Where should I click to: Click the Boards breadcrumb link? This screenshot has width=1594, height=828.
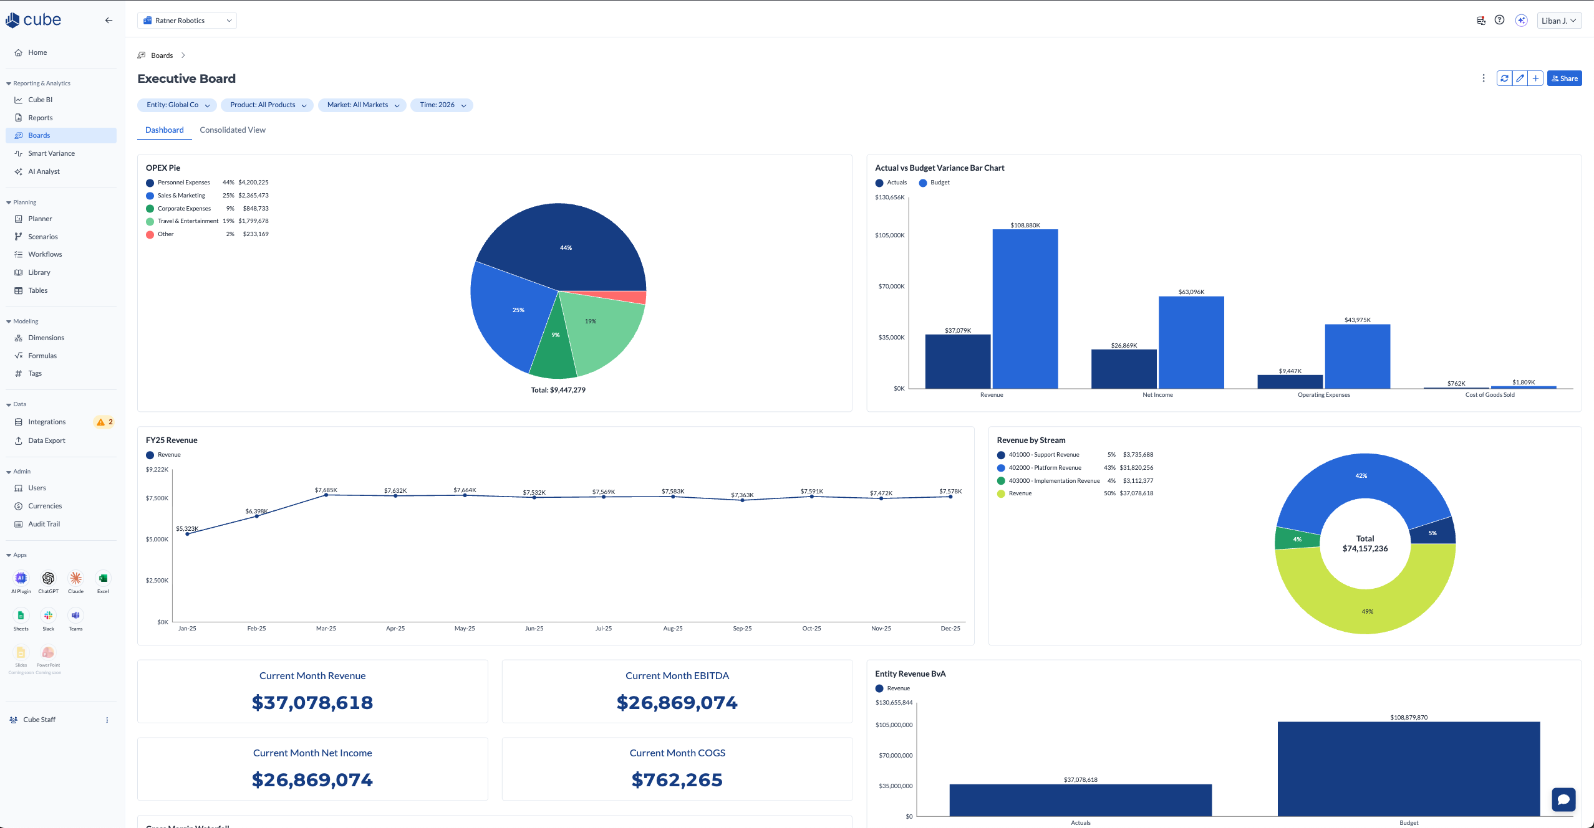coord(162,55)
